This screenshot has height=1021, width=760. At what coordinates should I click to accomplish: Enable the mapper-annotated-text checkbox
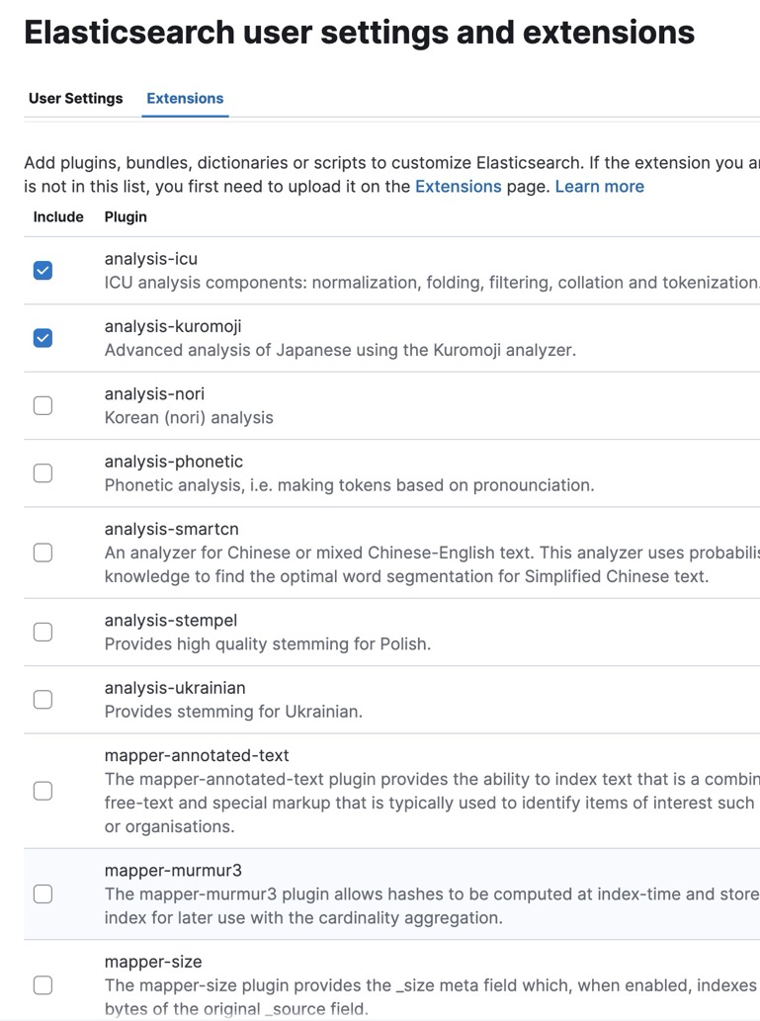coord(42,791)
